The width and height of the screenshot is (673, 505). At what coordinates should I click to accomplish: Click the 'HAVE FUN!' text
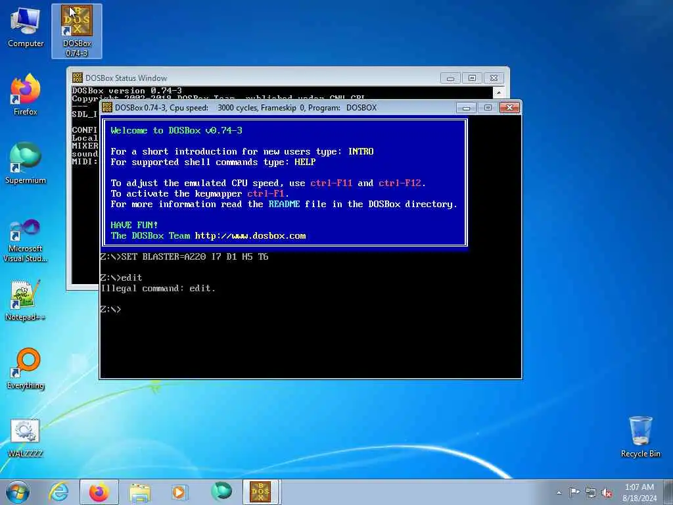tap(134, 225)
